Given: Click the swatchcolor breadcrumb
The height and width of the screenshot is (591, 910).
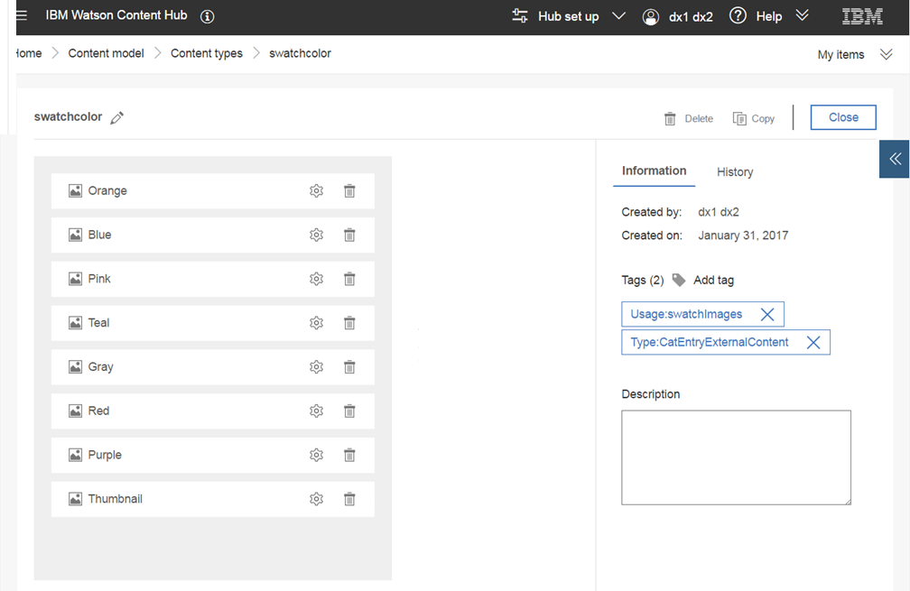Looking at the screenshot, I should tap(300, 53).
